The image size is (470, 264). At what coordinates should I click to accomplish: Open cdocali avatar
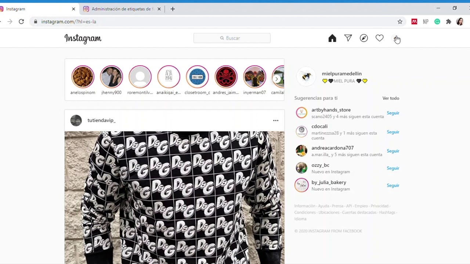tap(301, 131)
